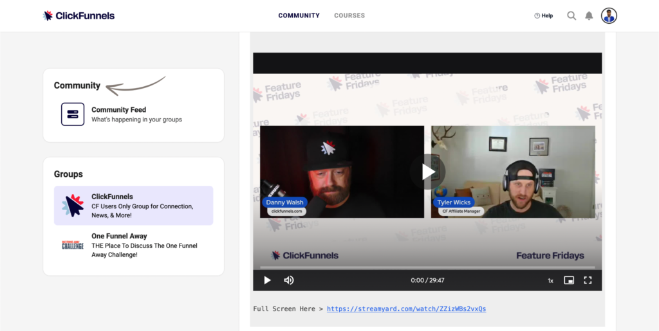Click the 0:00 / 29:47 time display
The height and width of the screenshot is (331, 659).
(427, 280)
